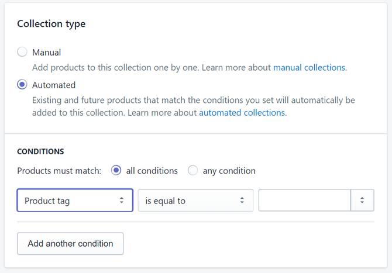Choose the 'any condition' match option
Image resolution: width=392 pixels, height=273 pixels.
[x=193, y=171]
